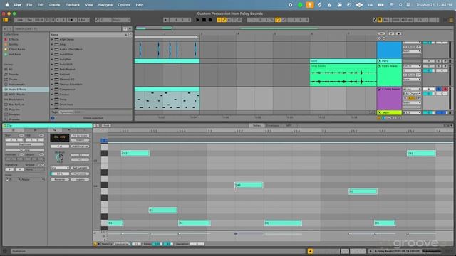Toggle the browser show/hide icon

(5, 20)
